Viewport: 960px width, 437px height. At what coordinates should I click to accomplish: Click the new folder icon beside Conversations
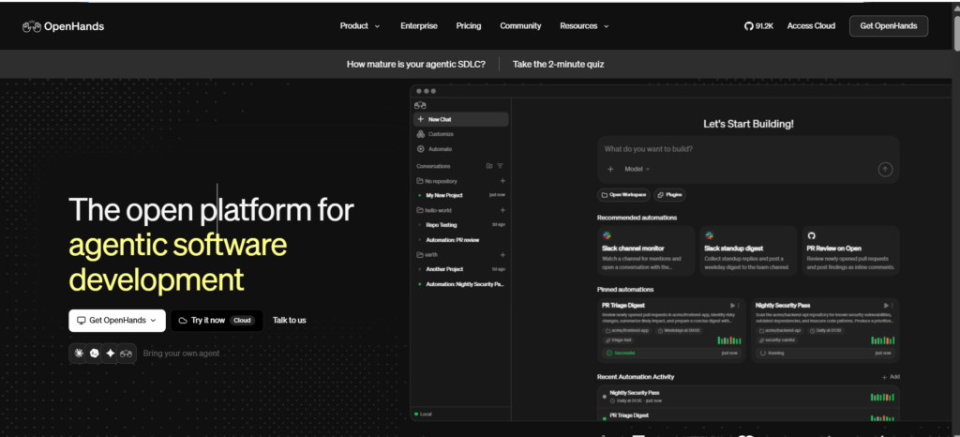(489, 166)
